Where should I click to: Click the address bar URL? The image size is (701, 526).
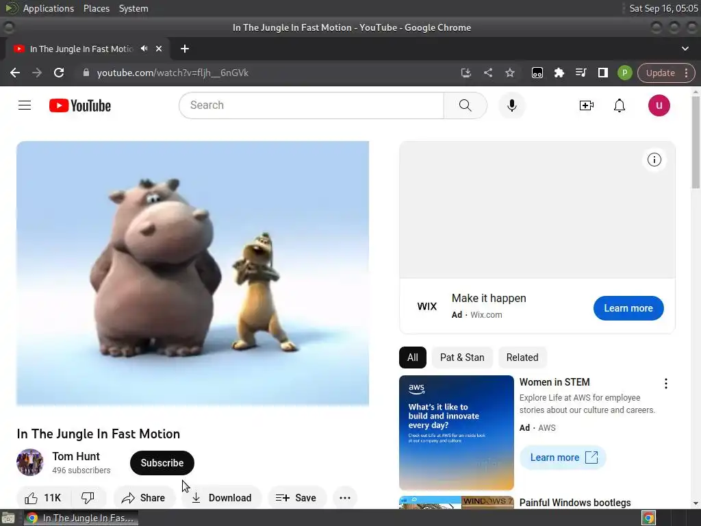pos(173,73)
